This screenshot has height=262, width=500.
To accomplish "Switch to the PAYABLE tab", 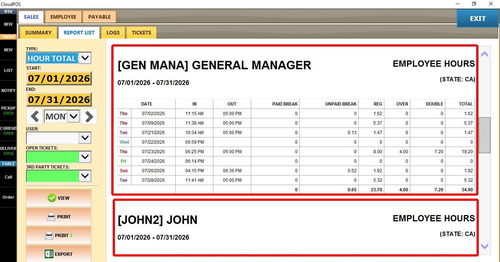I will click(99, 17).
